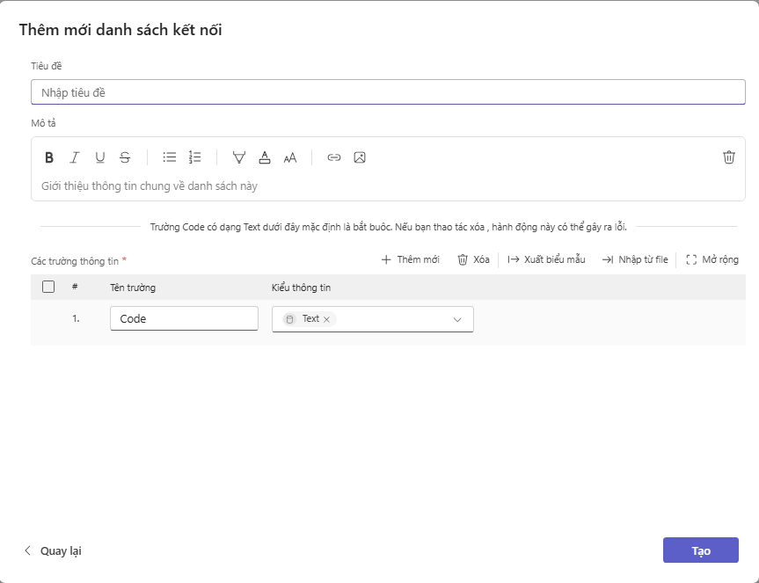Insert an image into the description
Image resolution: width=759 pixels, height=583 pixels.
click(x=360, y=157)
